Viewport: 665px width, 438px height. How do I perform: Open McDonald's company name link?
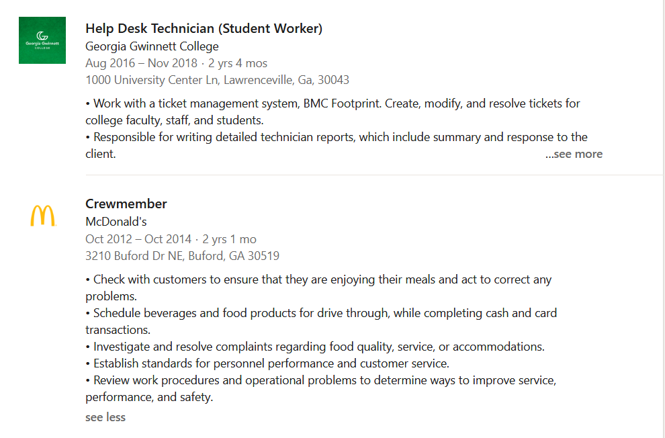click(x=116, y=222)
